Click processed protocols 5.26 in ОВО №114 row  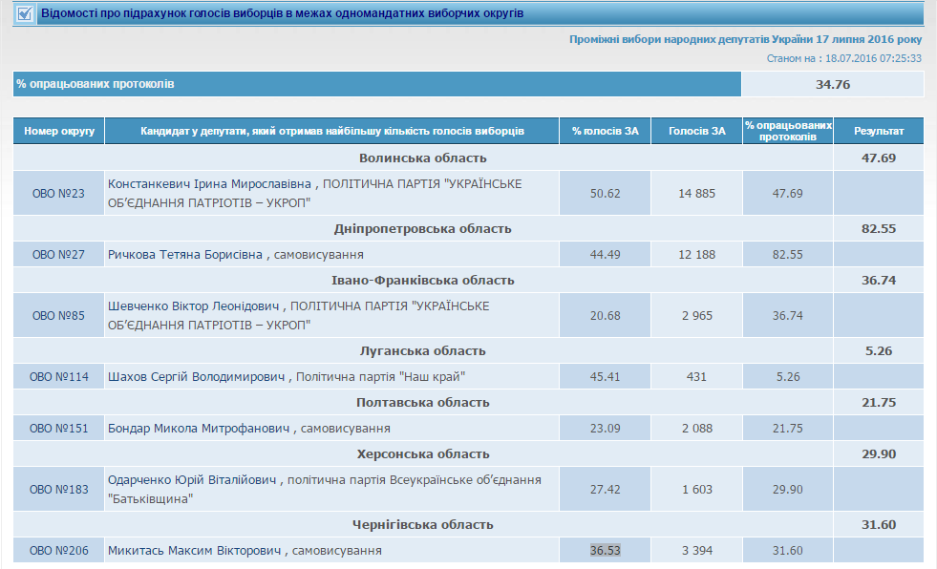[x=788, y=377]
